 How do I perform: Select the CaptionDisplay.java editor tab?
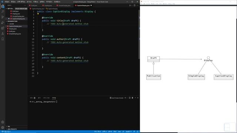[x=83, y=6]
